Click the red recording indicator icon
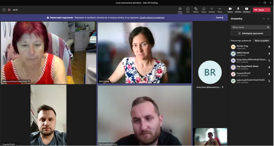 9,10
